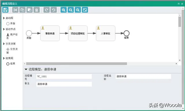The height and width of the screenshot is (111, 185).
Task: Click the canvas scroll left arrow
Action: pyautogui.click(x=25, y=64)
